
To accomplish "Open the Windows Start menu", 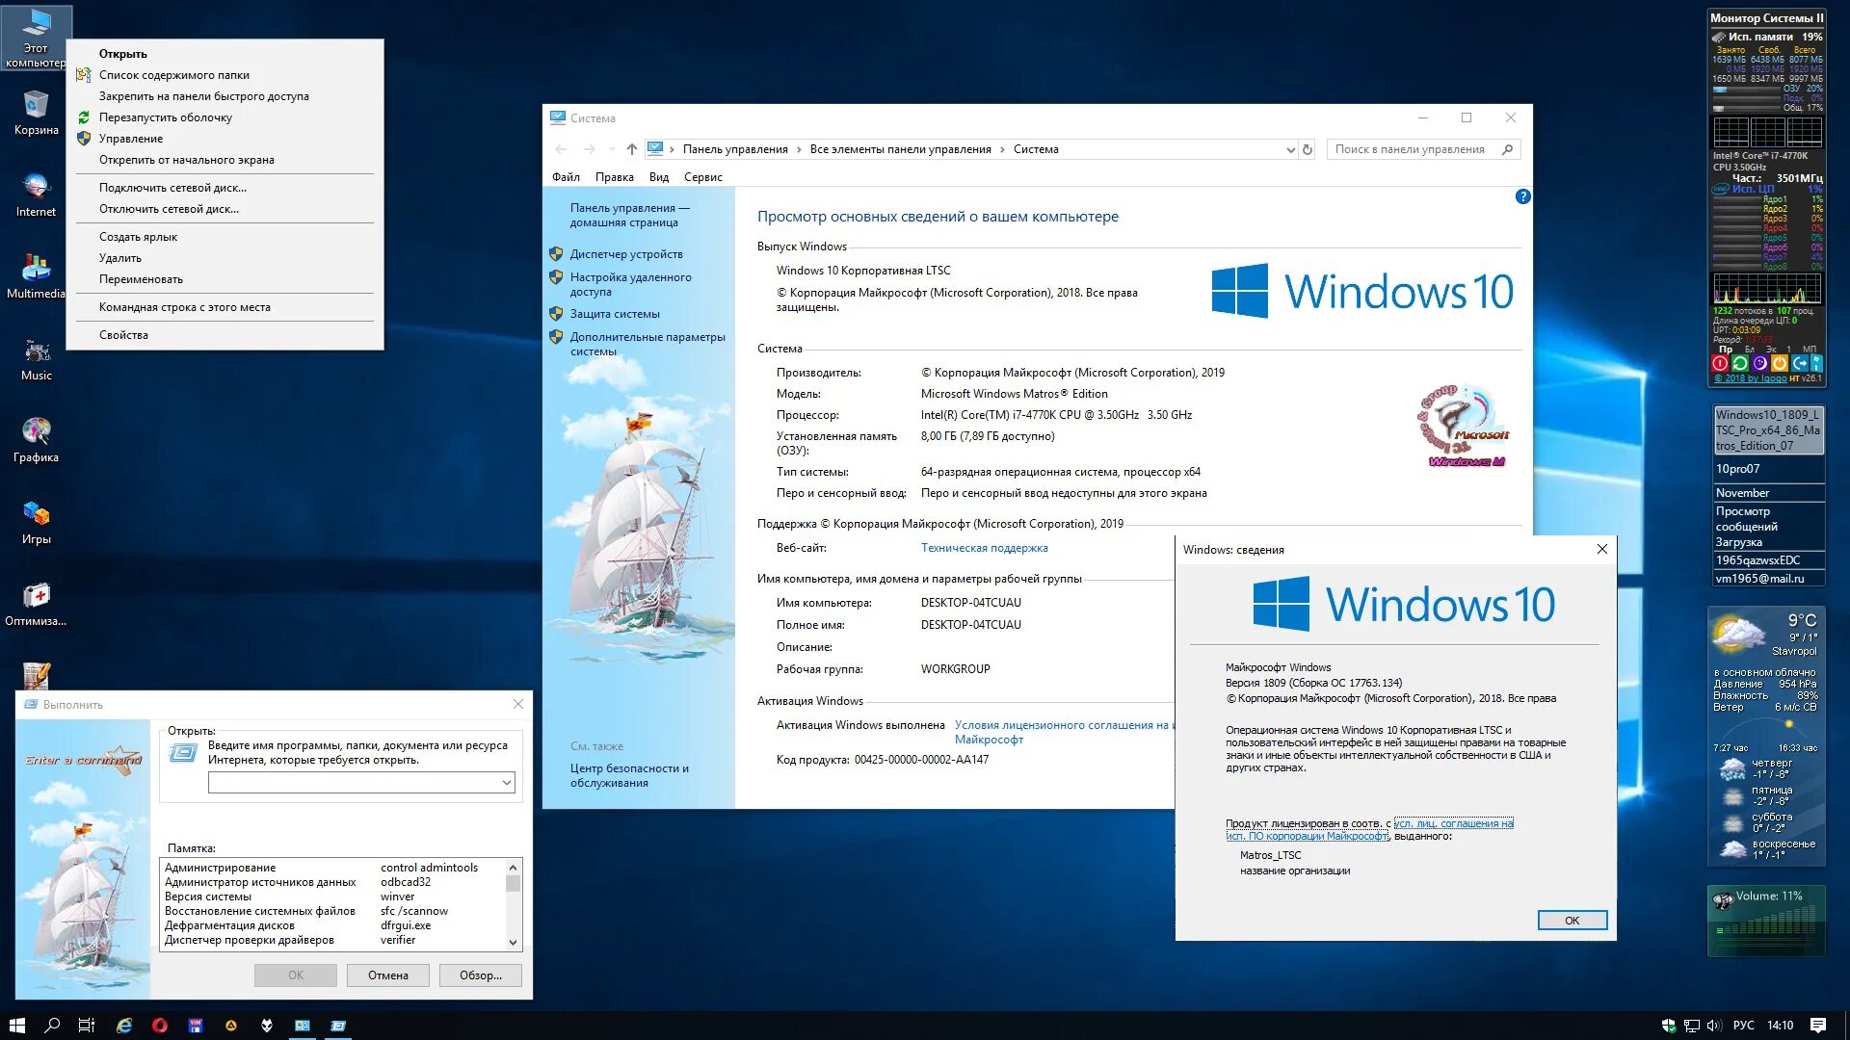I will [16, 1026].
